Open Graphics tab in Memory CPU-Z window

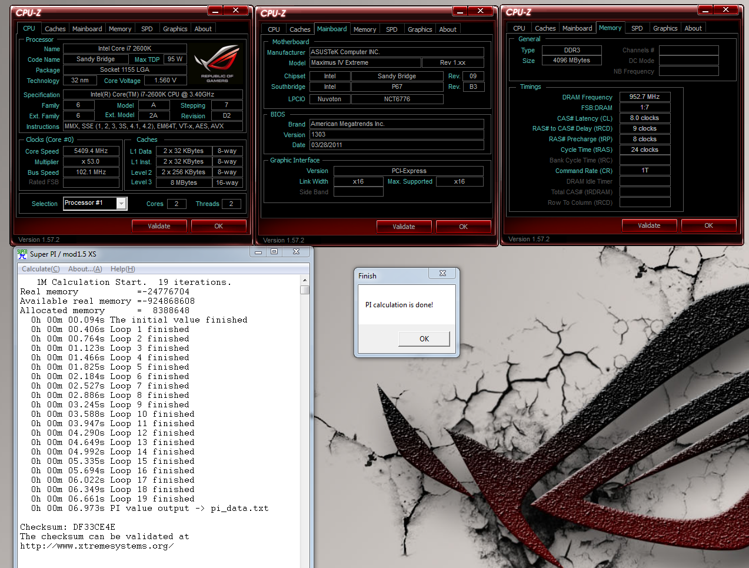pyautogui.click(x=665, y=28)
